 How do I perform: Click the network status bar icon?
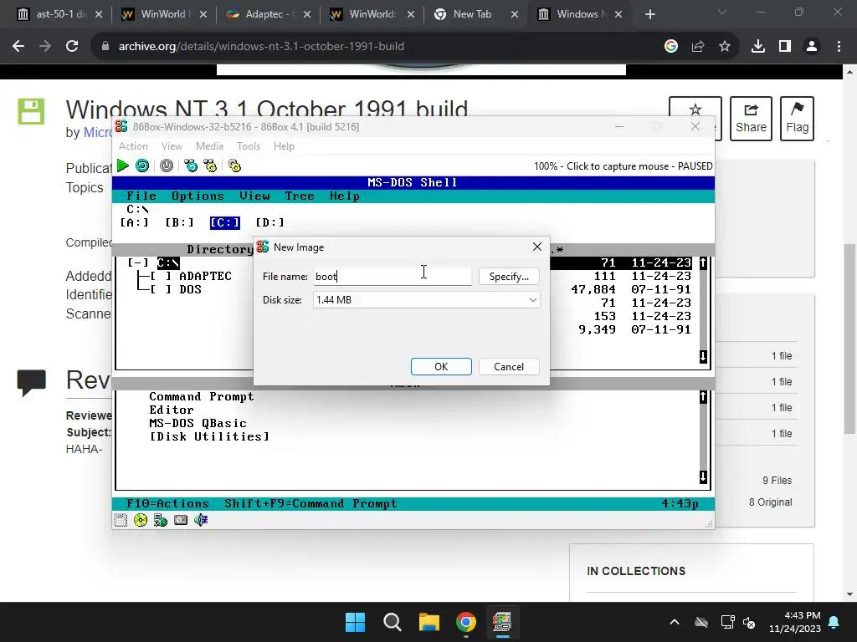161,520
